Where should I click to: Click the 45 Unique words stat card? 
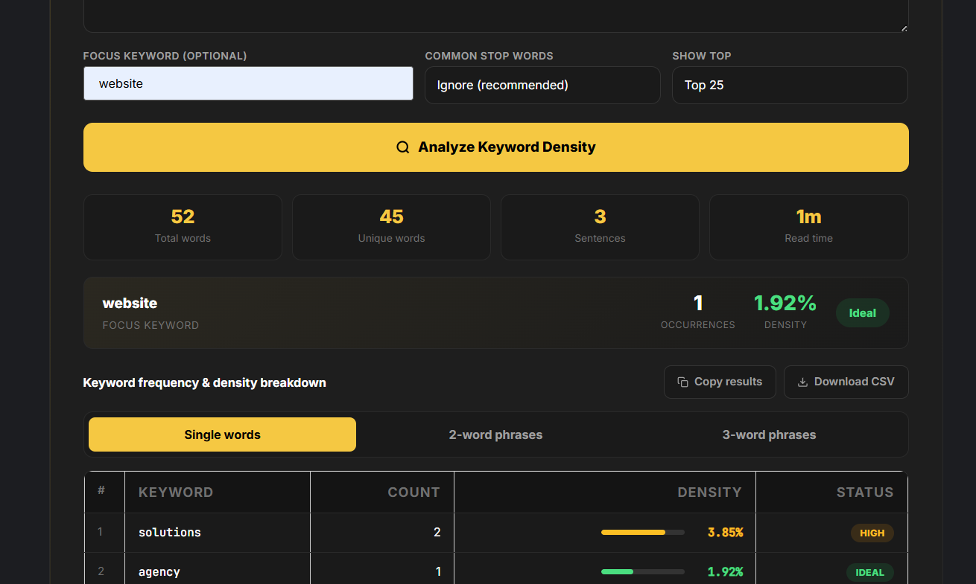[391, 227]
